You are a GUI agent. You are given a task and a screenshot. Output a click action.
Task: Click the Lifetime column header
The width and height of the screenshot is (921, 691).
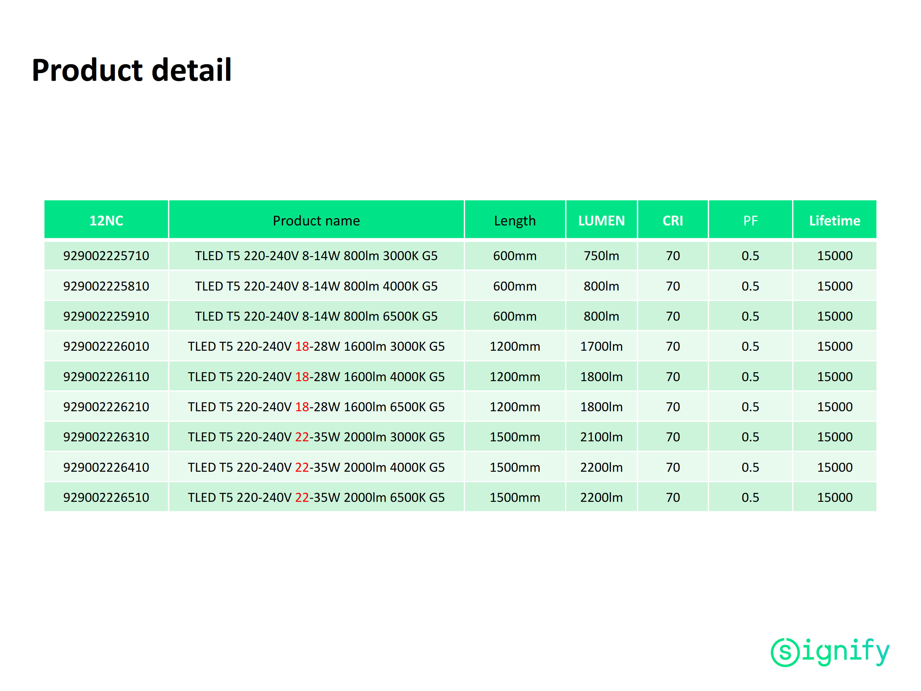point(834,220)
